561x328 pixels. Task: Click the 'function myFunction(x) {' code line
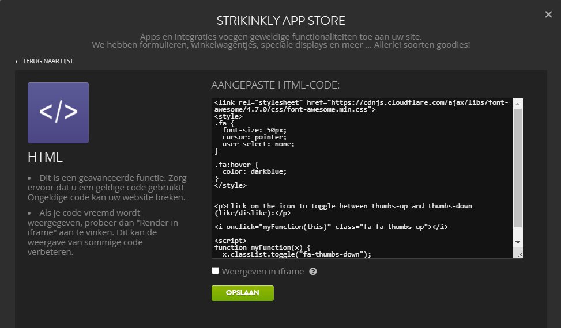[x=262, y=247]
